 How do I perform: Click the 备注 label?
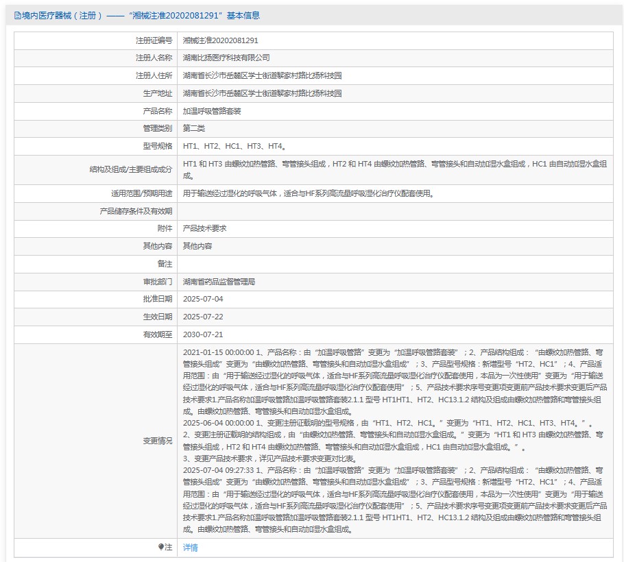pyautogui.click(x=165, y=264)
